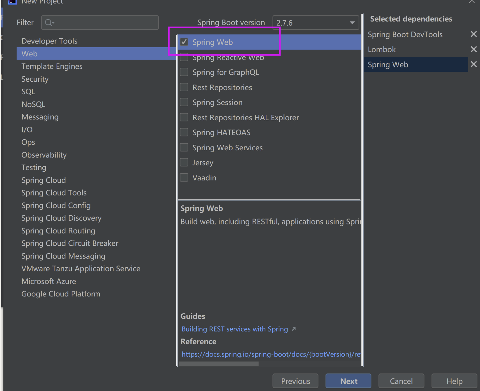This screenshot has width=480, height=391.
Task: Close the New Project dialog window
Action: (x=472, y=1)
